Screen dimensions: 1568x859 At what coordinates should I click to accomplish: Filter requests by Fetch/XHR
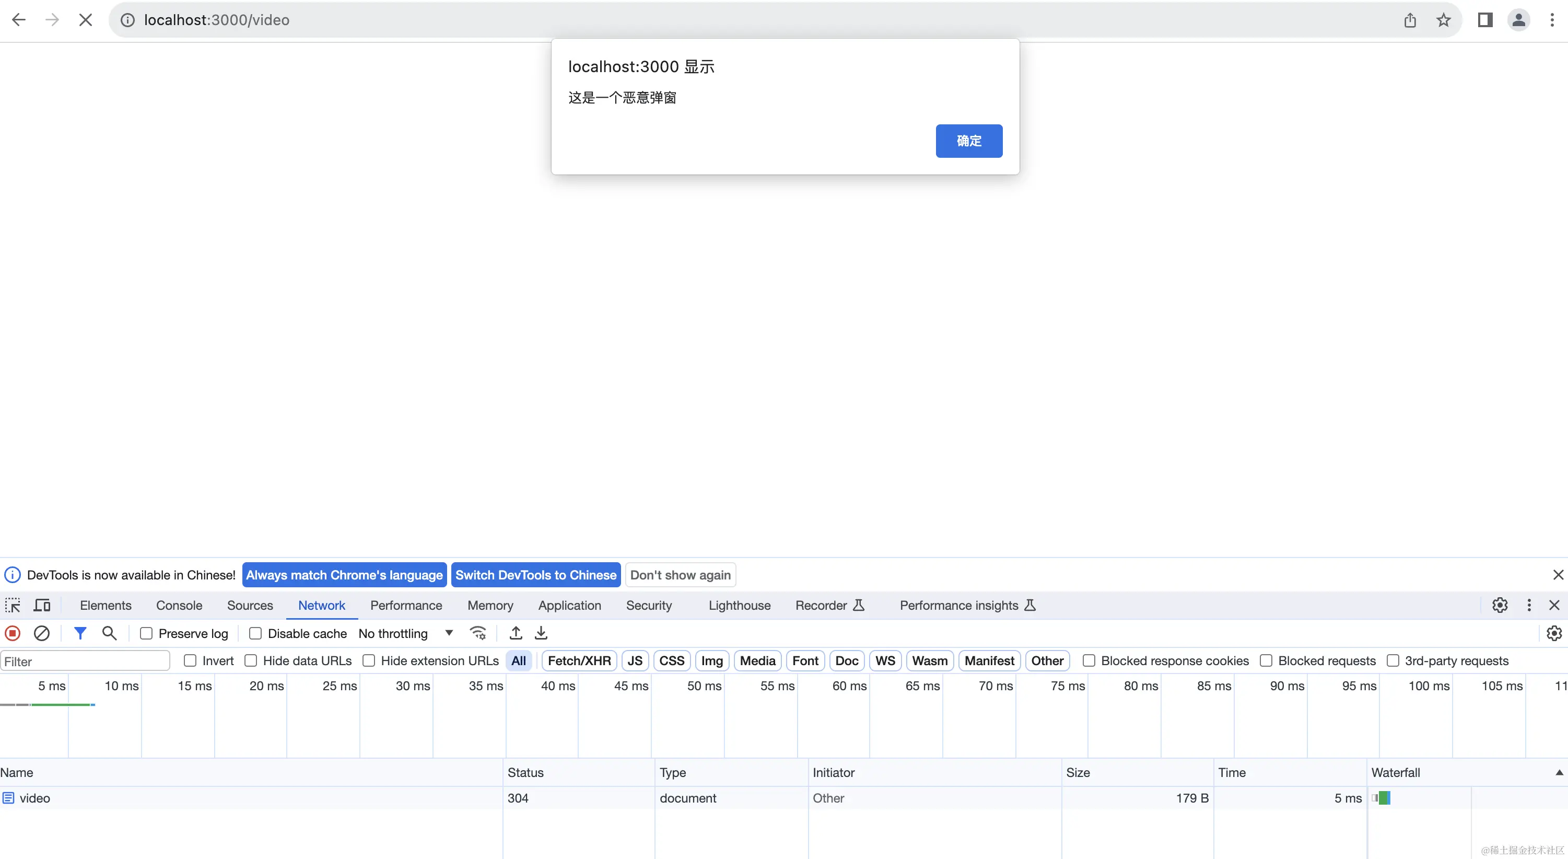(579, 660)
